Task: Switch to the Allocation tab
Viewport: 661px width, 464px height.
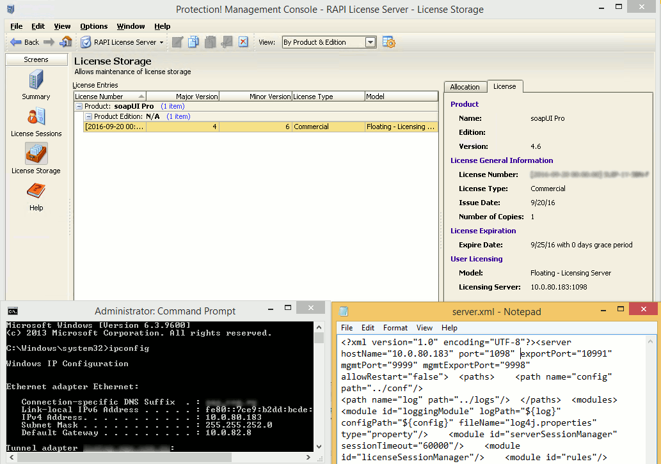Action: 465,87
